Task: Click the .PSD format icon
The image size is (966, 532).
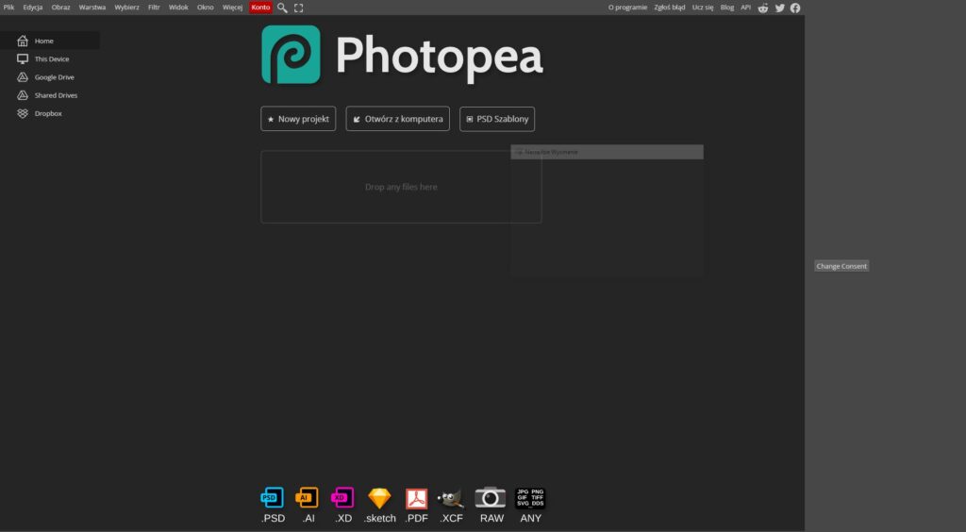Action: click(x=273, y=498)
